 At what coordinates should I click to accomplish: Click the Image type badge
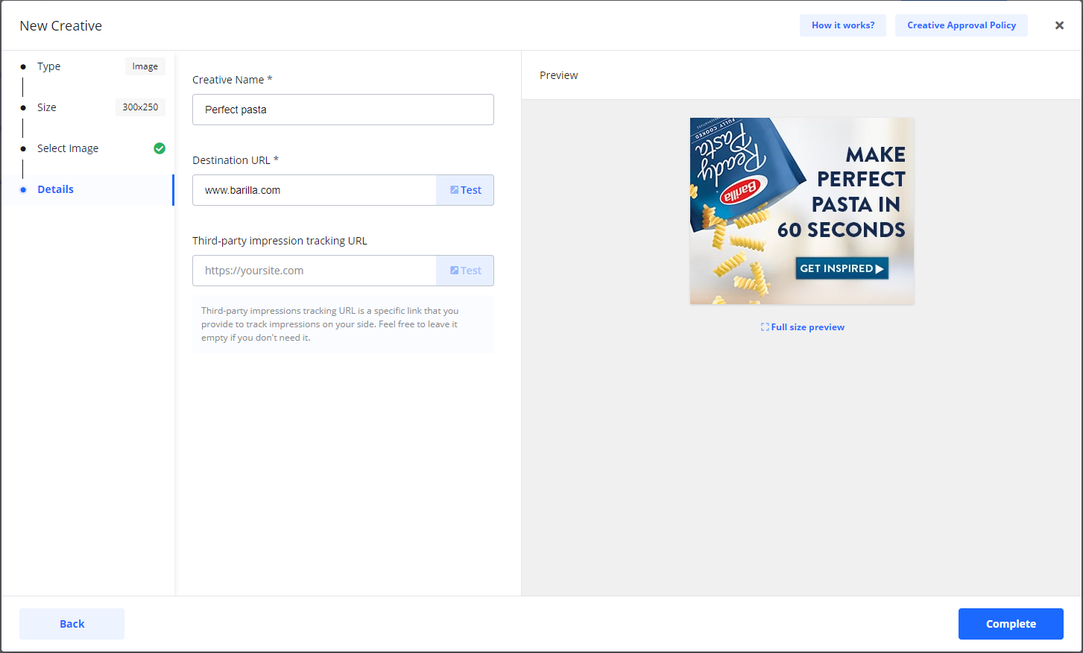pyautogui.click(x=145, y=66)
